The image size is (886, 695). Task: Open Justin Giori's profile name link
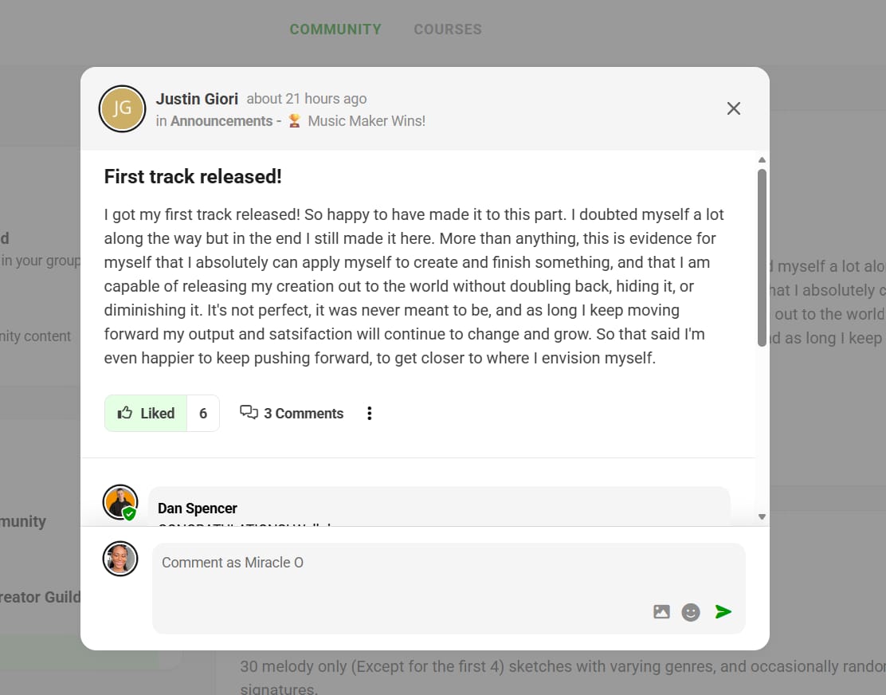(197, 99)
